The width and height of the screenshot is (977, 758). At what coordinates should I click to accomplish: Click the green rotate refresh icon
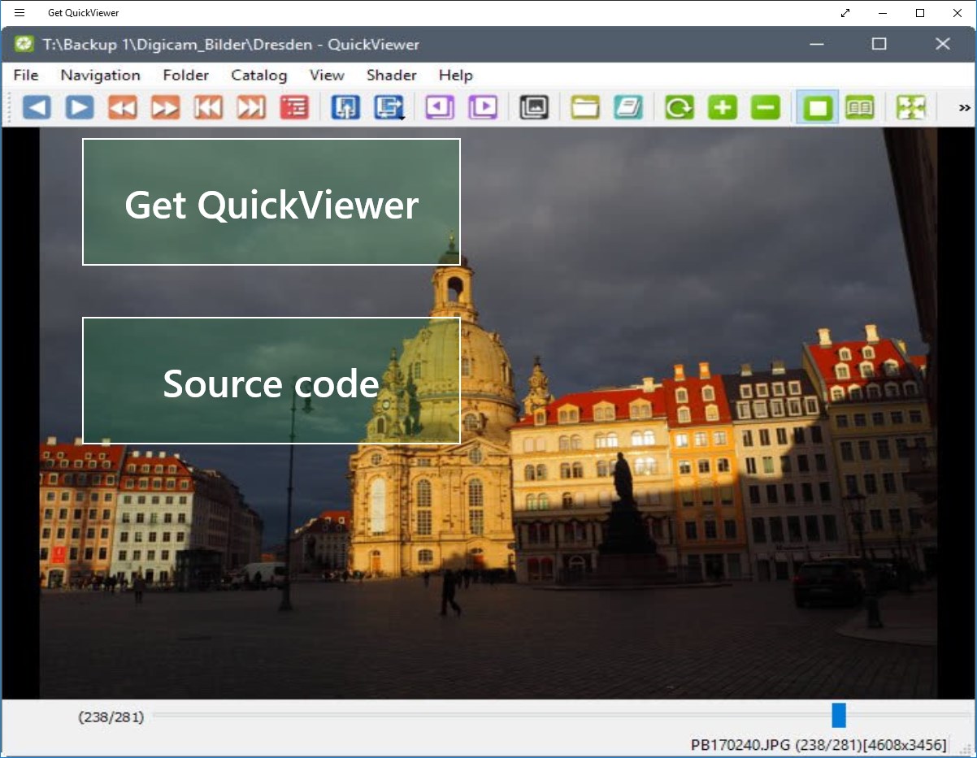pos(680,107)
